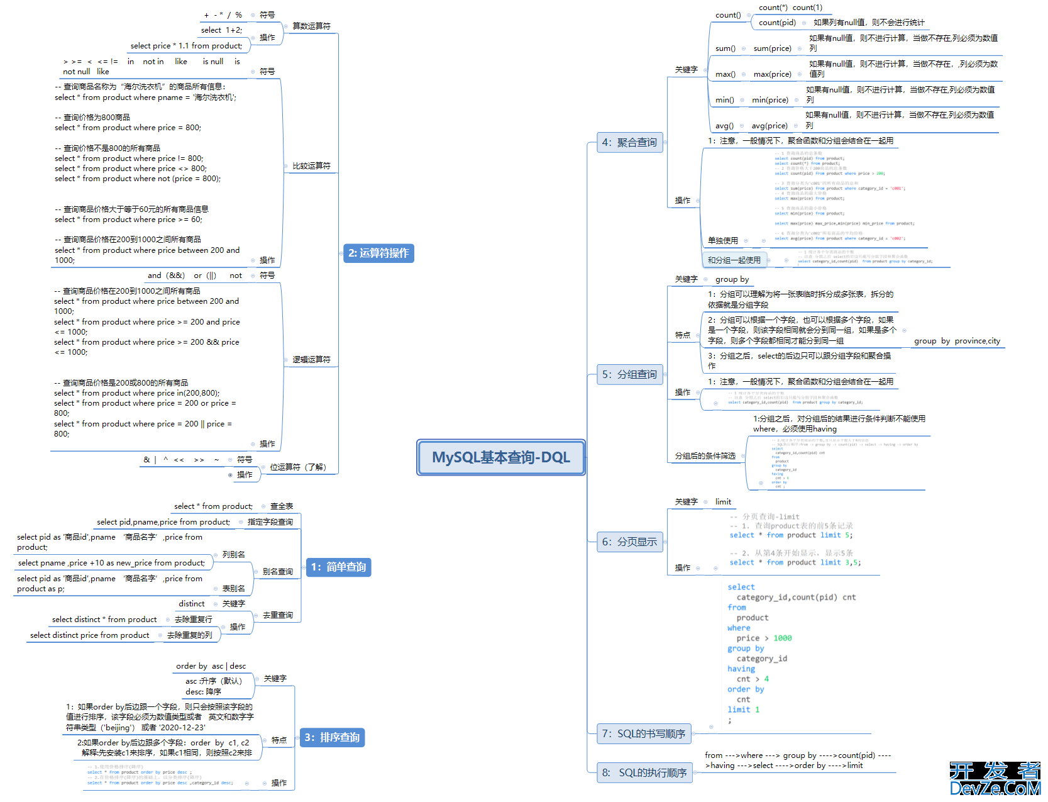The height and width of the screenshot is (802, 1048).
Task: Collapse the 4: 聚合查询 branch via its circle
Action: click(665, 142)
